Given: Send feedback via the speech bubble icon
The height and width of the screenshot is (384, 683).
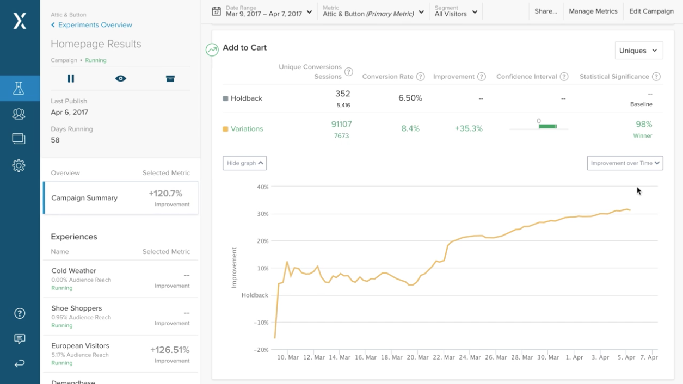Looking at the screenshot, I should point(19,339).
